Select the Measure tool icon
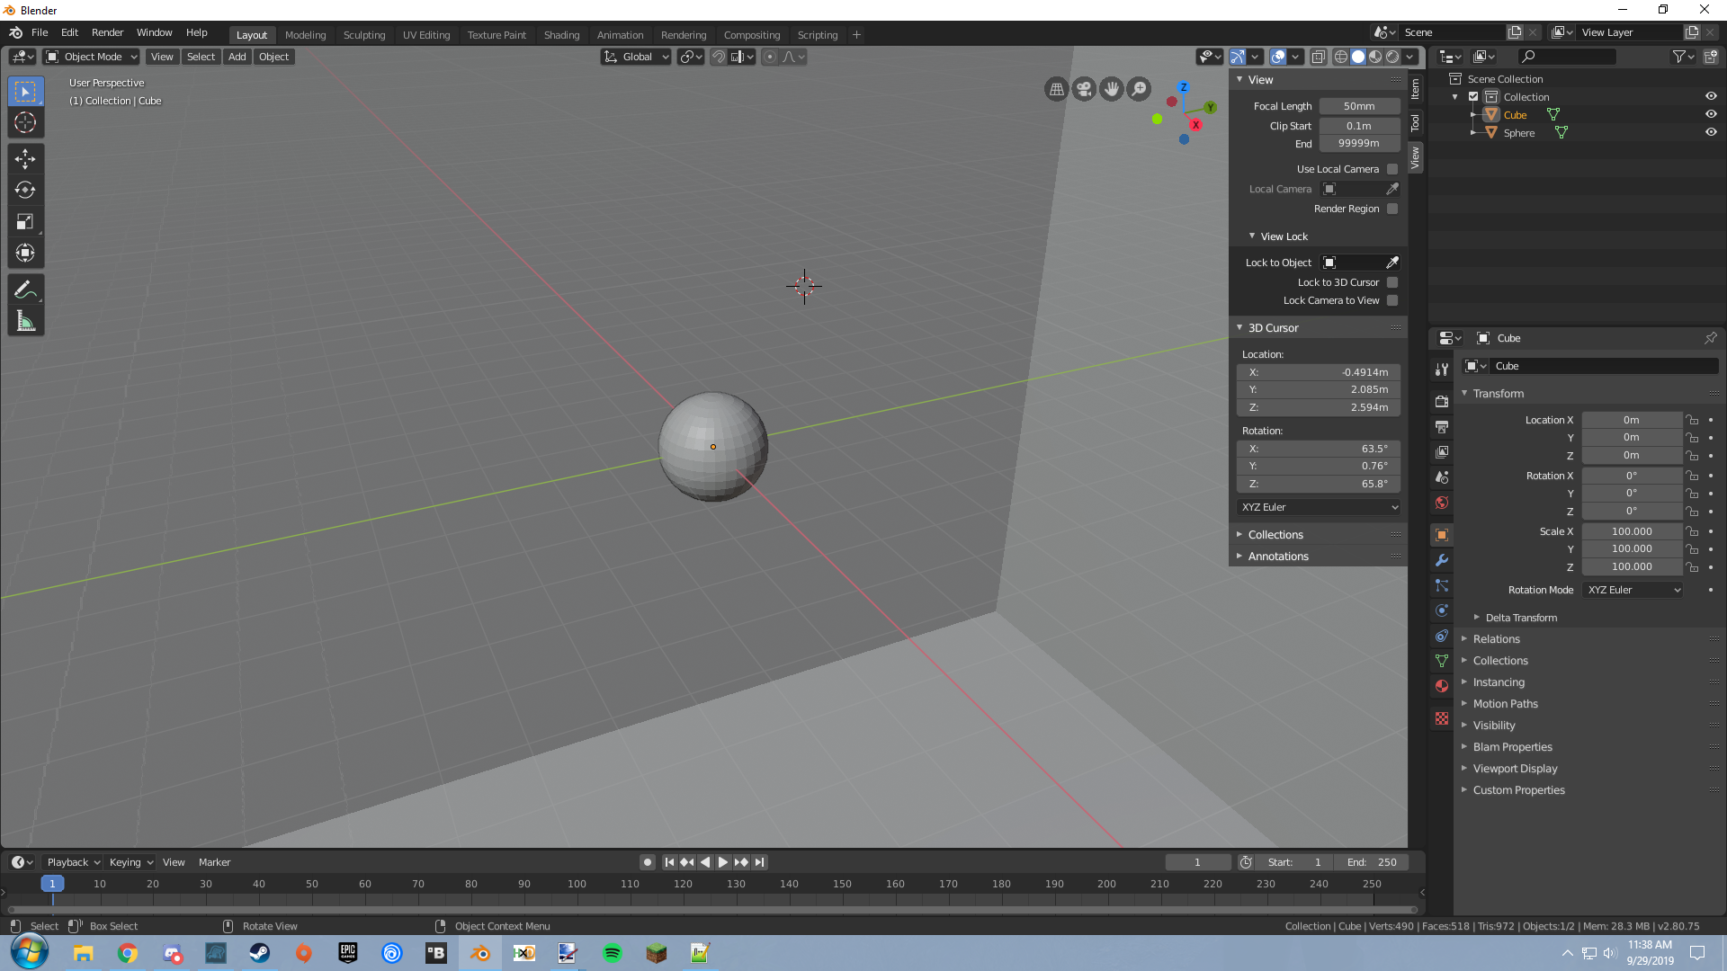The height and width of the screenshot is (971, 1727). tap(26, 320)
